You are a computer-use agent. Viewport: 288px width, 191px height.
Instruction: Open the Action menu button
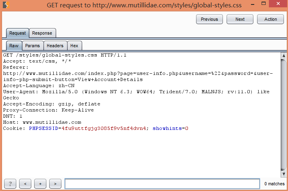click(x=271, y=19)
